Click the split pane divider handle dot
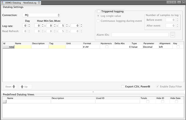186x120 pixels. coord(93,92)
